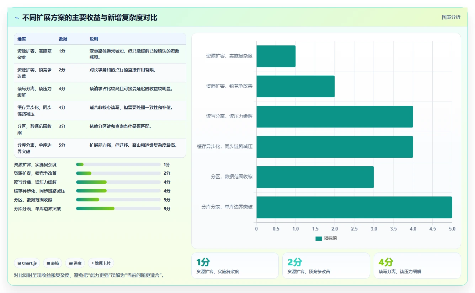Click the lightning icon beside the page title

(x=17, y=18)
